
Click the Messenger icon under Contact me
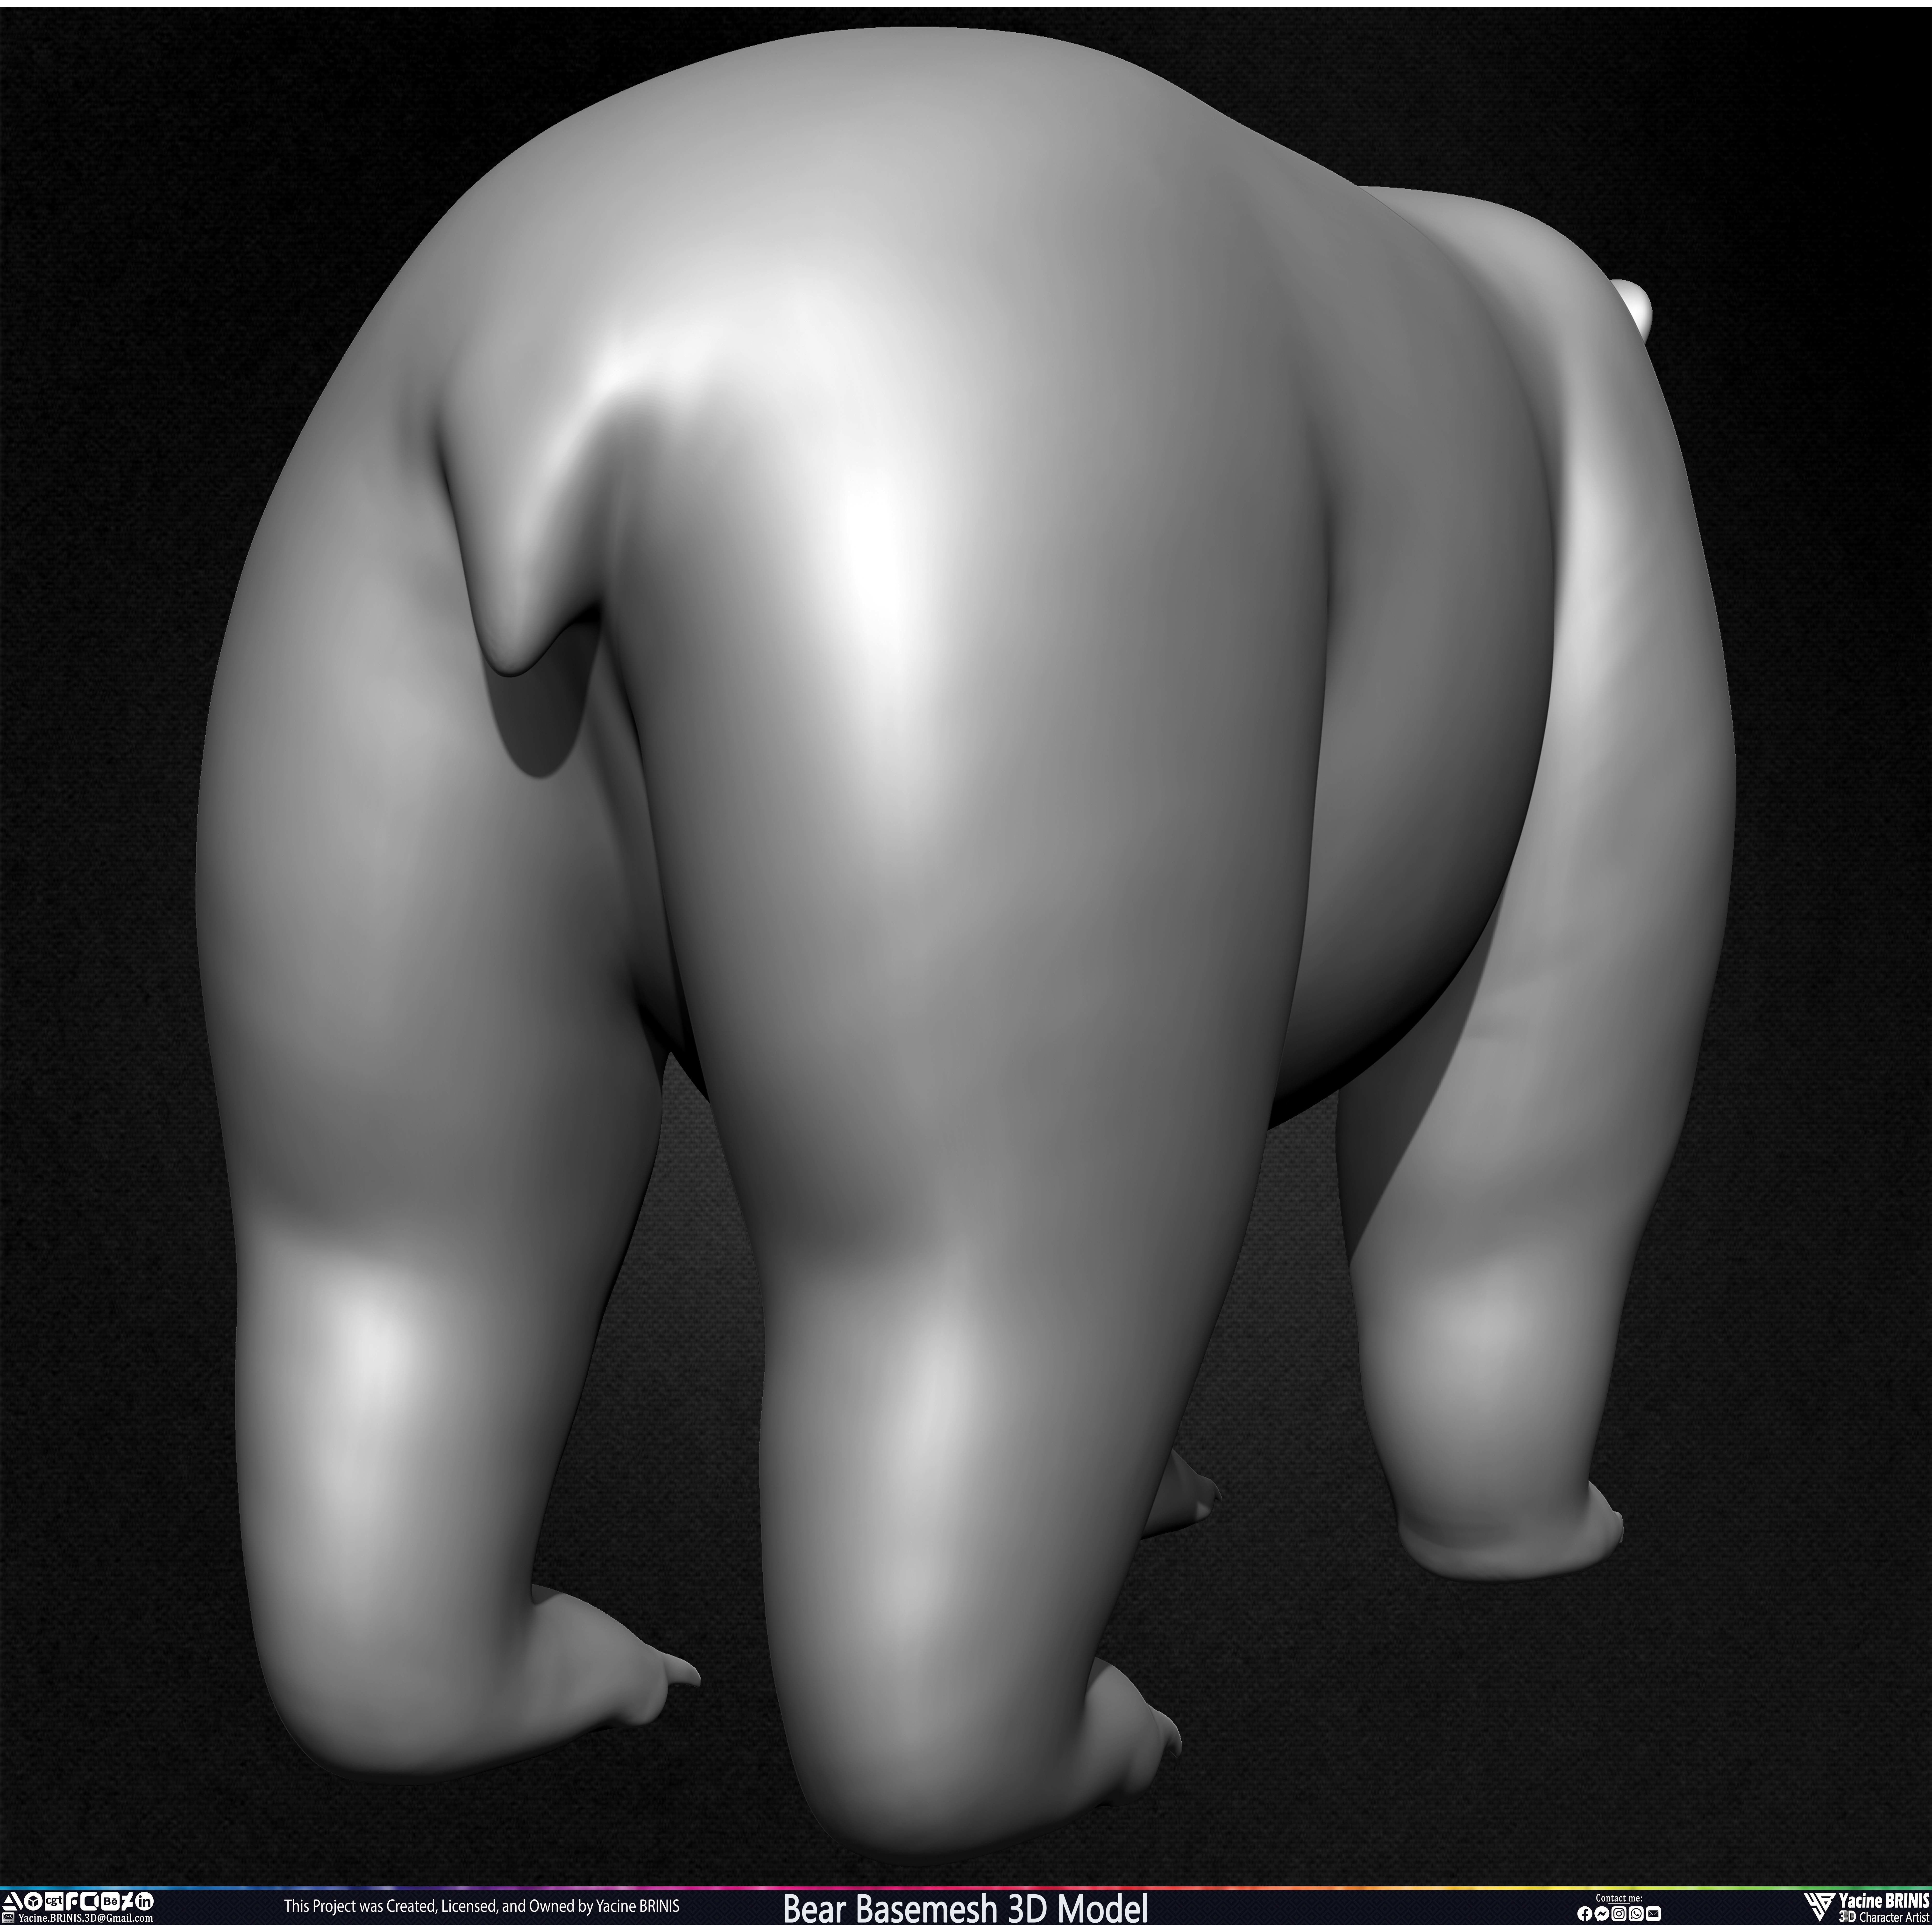click(x=1602, y=1914)
